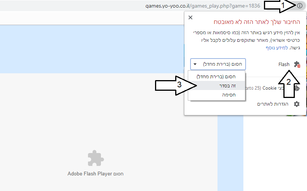
Task: Click the cookie icon in site popup
Action: point(297,88)
